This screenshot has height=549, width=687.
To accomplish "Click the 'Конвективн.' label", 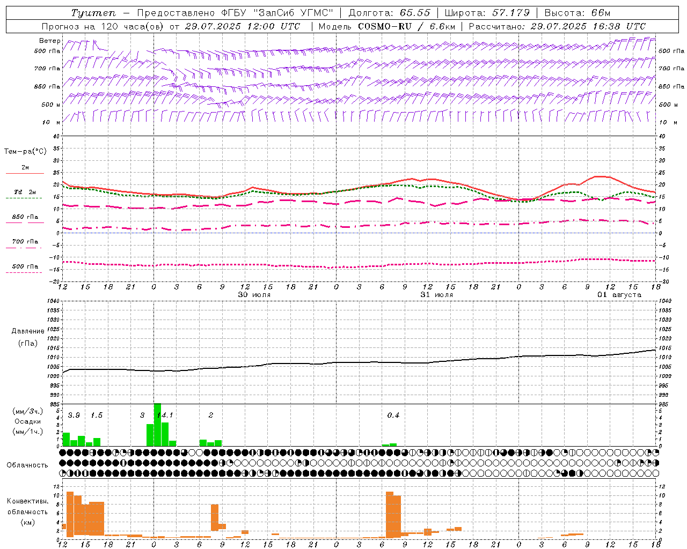I will 28,501.
